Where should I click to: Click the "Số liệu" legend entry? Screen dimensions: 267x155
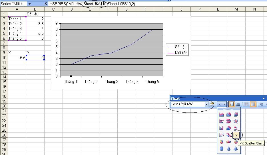181,47
